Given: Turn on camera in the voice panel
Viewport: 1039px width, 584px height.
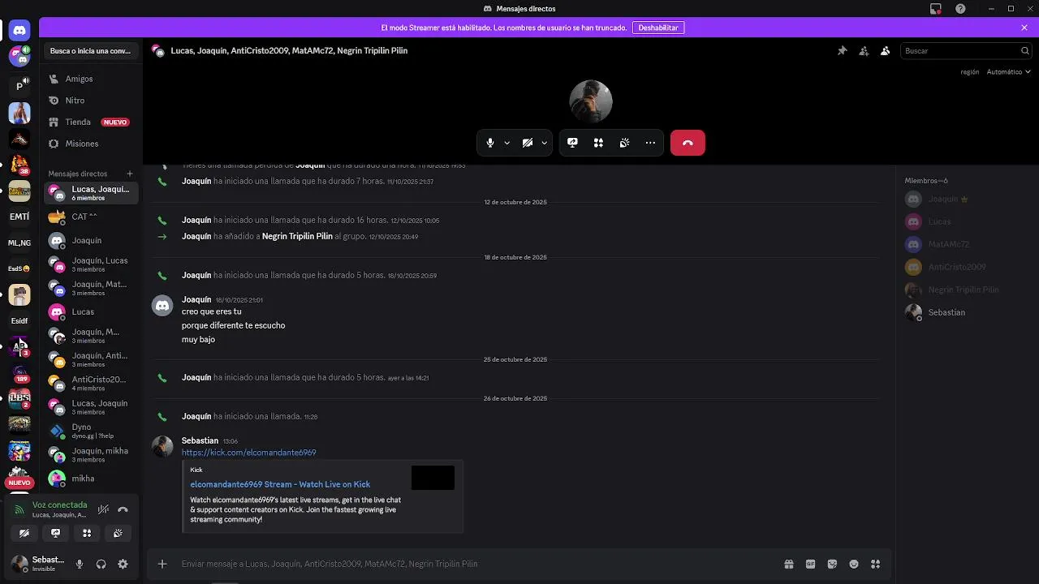Looking at the screenshot, I should (x=24, y=533).
